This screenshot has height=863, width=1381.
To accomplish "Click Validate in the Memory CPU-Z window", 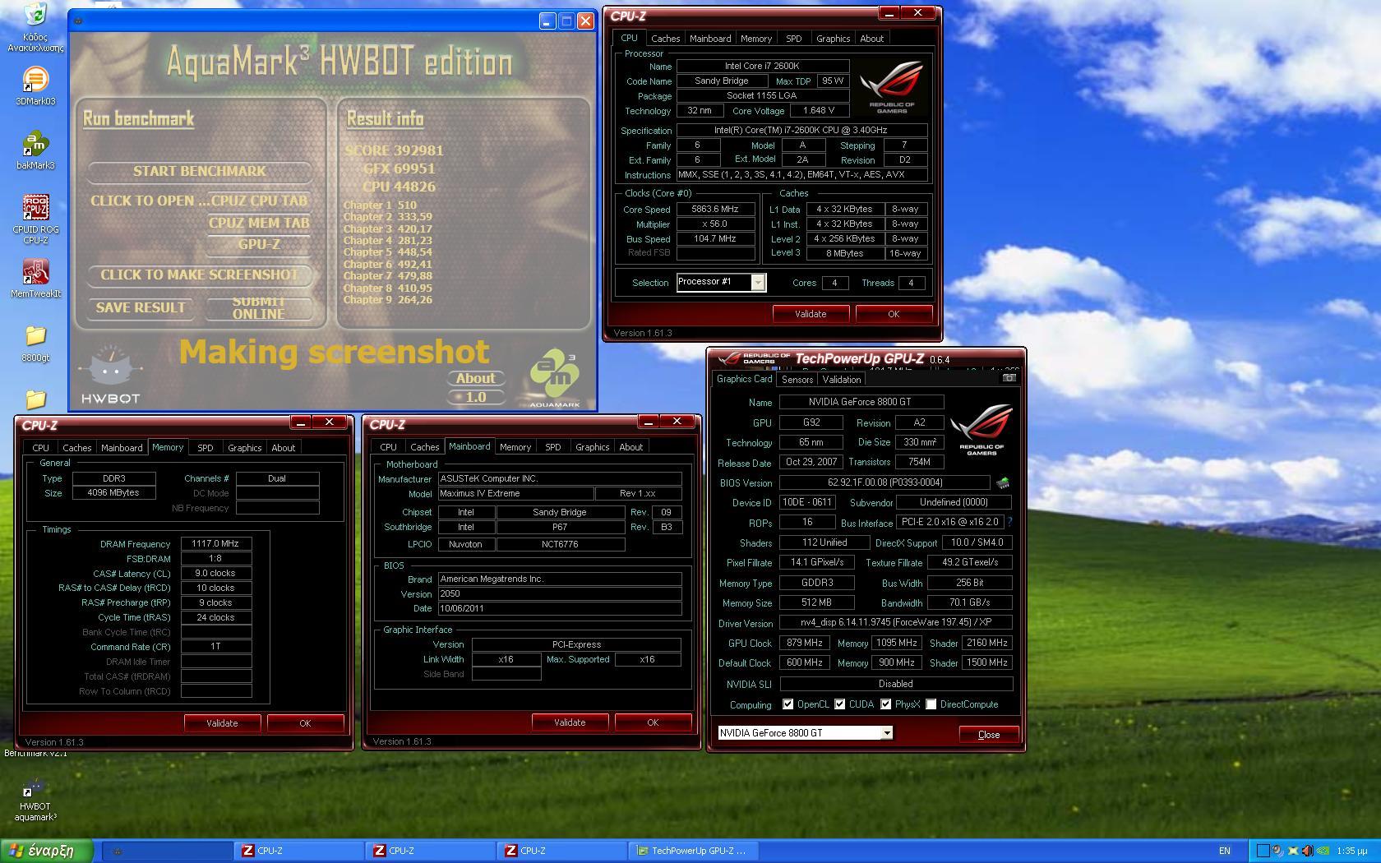I will coord(222,723).
